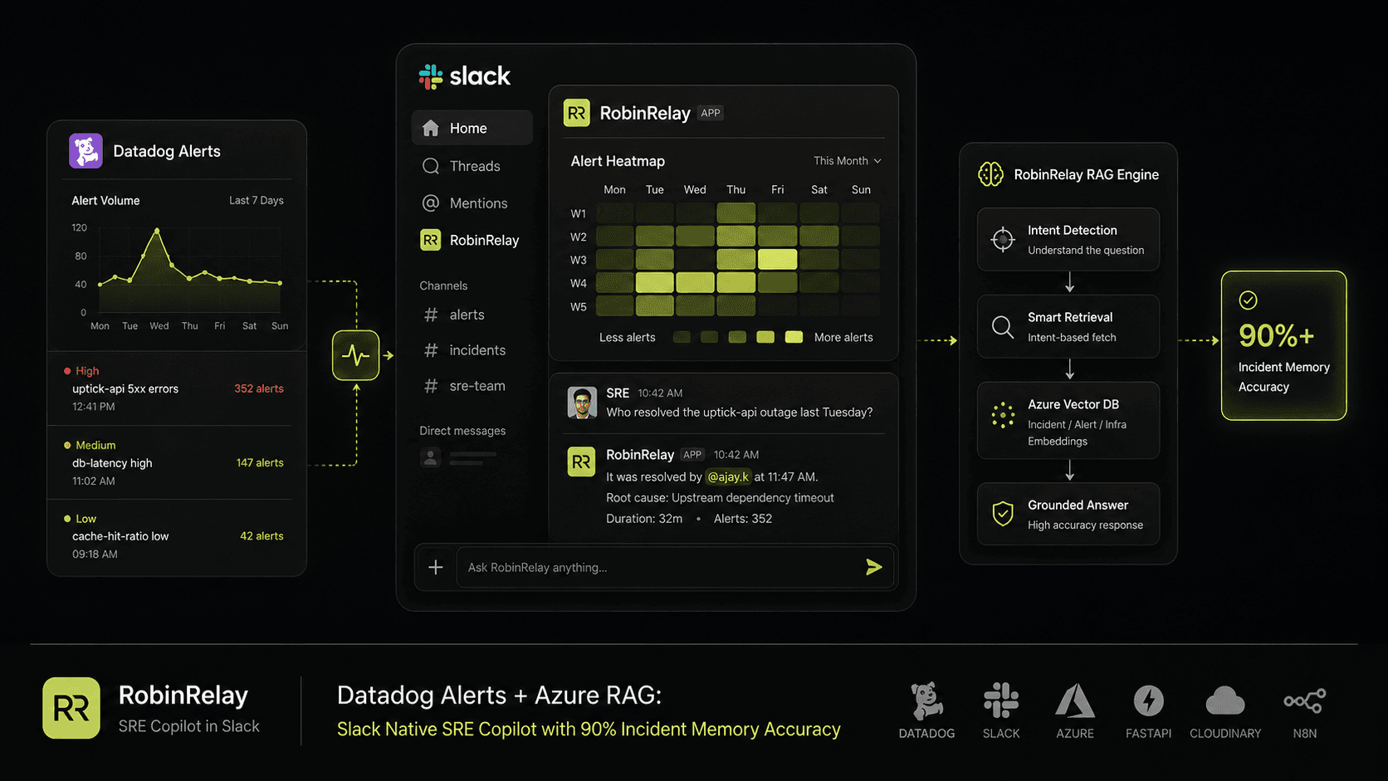Click the Intent Detection crosshair icon
This screenshot has height=781, width=1388.
(x=1003, y=239)
